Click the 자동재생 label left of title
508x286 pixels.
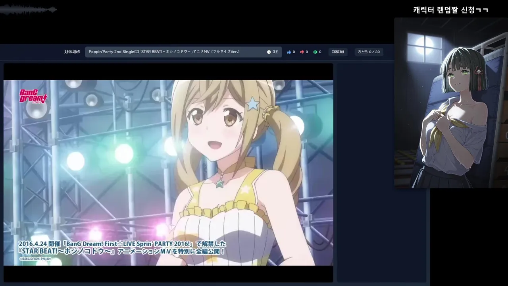tap(72, 52)
